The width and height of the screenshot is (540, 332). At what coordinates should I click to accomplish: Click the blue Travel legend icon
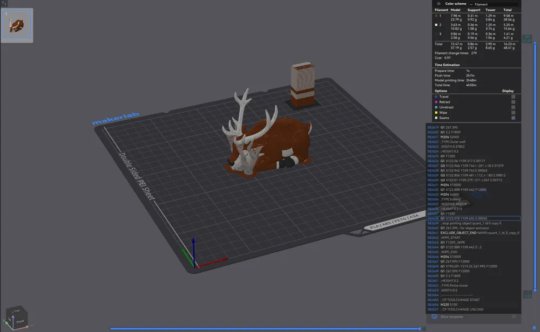[436, 96]
